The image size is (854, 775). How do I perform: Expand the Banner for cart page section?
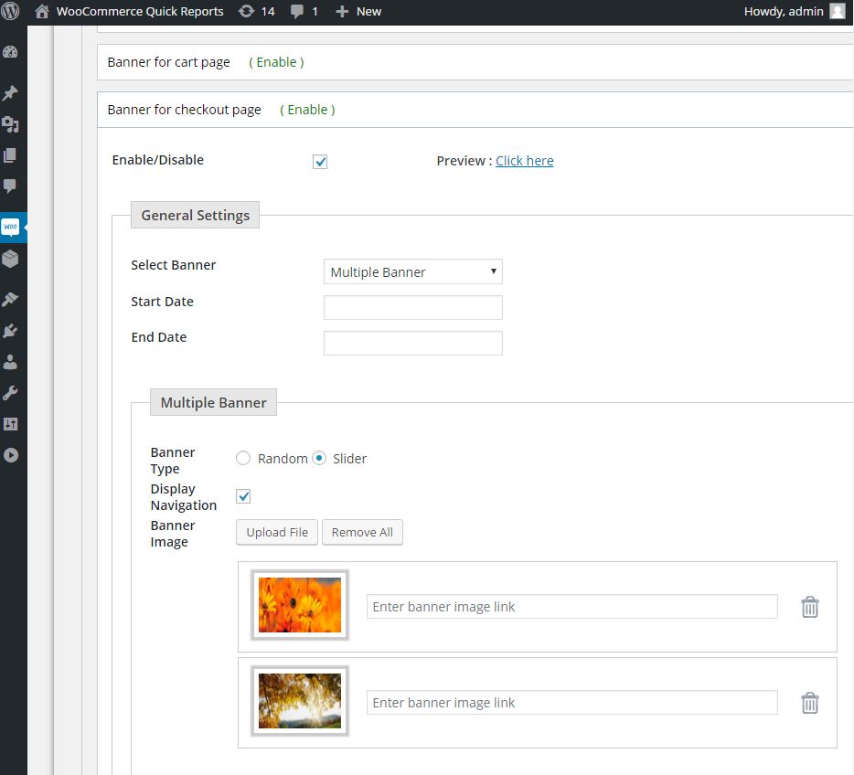coord(475,62)
